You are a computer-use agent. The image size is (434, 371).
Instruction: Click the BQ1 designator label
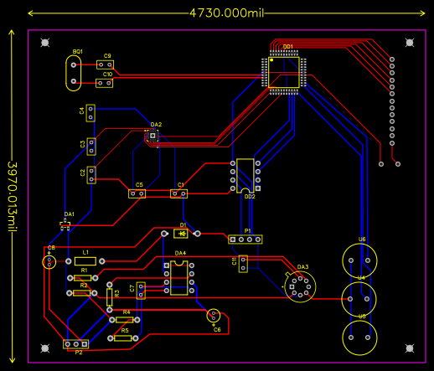tap(78, 52)
